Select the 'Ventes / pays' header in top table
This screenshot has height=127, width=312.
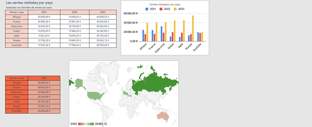click(17, 12)
